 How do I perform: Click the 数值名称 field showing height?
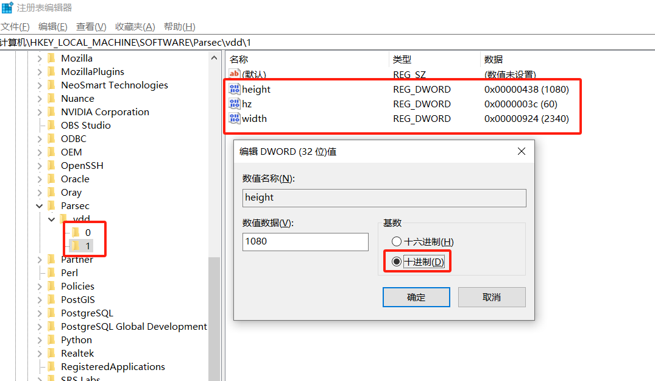384,198
